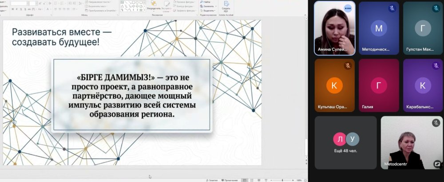Justify paragraph text
Screen dimensions: 444x182
(68, 9)
